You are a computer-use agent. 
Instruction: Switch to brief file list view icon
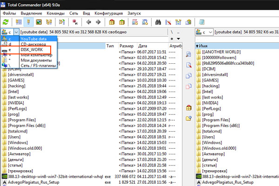click(19, 22)
